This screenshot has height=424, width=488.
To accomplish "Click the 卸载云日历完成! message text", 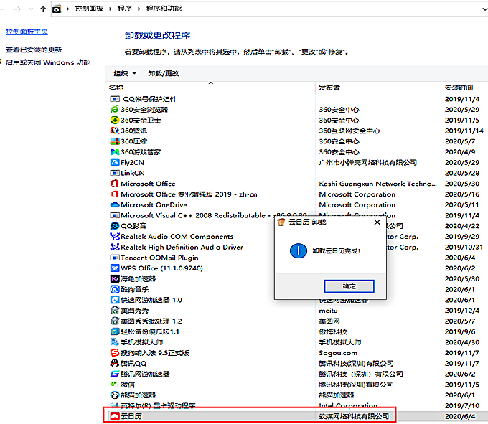I will pos(336,250).
